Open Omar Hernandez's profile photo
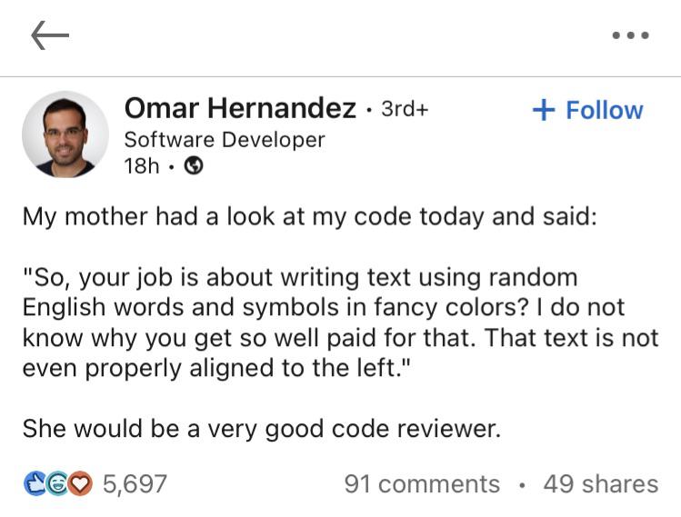Viewport: 681px width, 517px height. click(65, 134)
